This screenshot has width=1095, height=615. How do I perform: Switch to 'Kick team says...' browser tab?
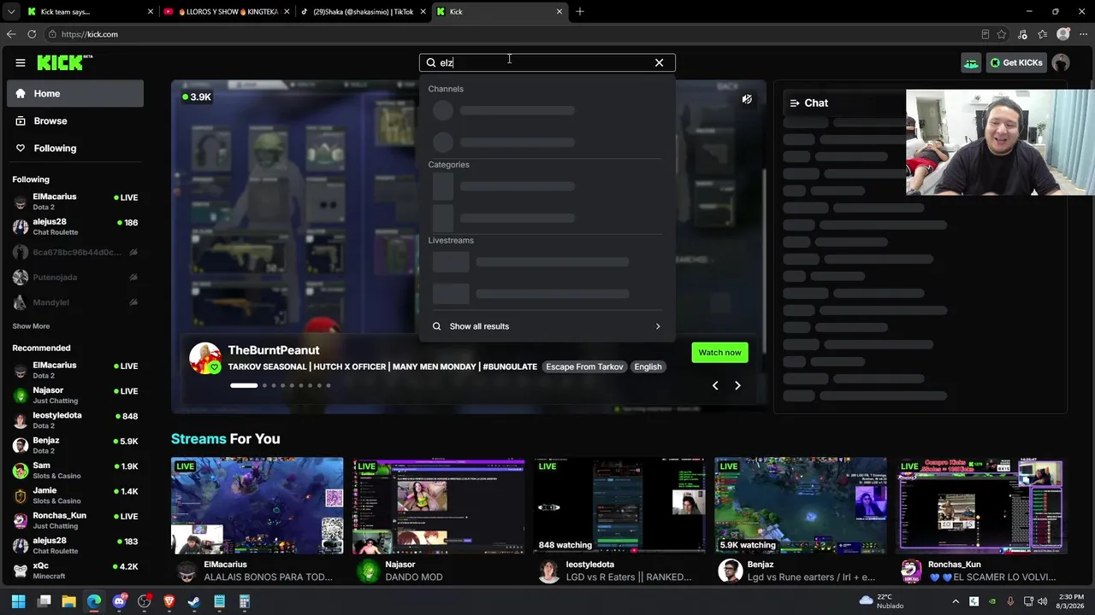click(90, 11)
